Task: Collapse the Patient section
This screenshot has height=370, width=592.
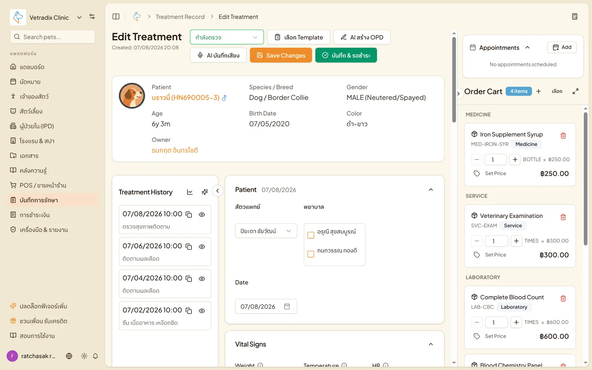Action: tap(431, 190)
